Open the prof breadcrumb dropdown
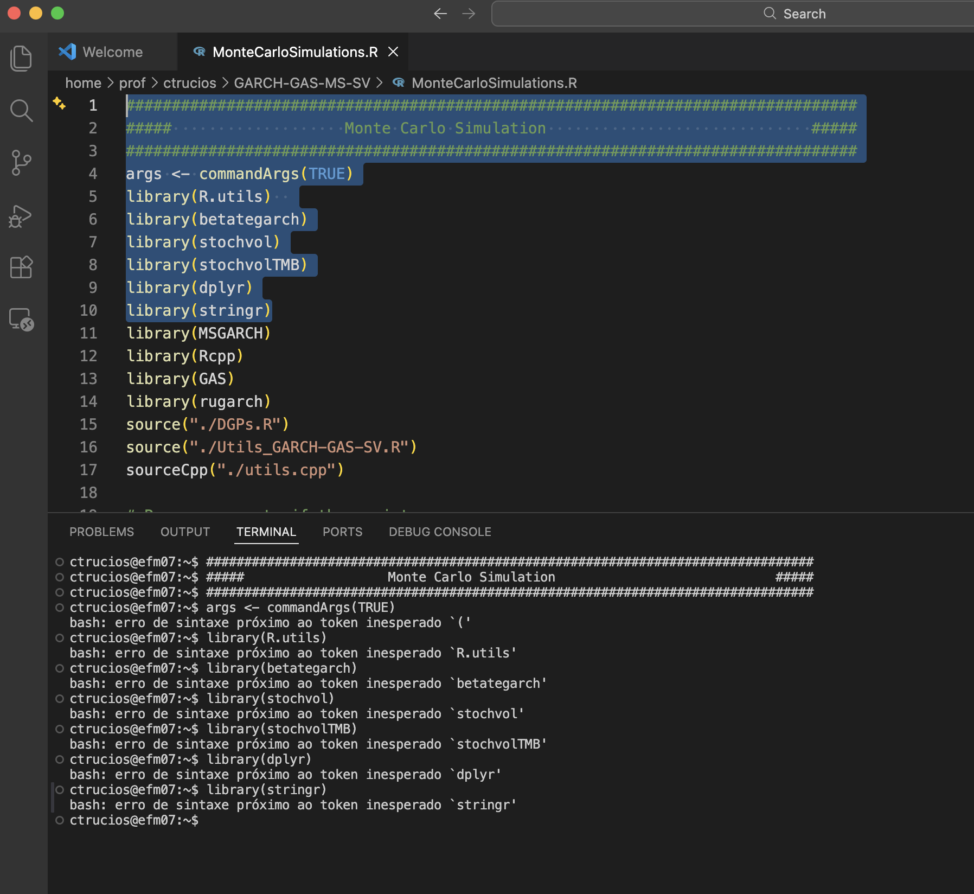Image resolution: width=974 pixels, height=894 pixels. (x=132, y=82)
